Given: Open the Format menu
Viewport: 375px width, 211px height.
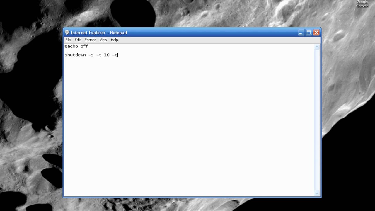Looking at the screenshot, I should click(x=90, y=40).
